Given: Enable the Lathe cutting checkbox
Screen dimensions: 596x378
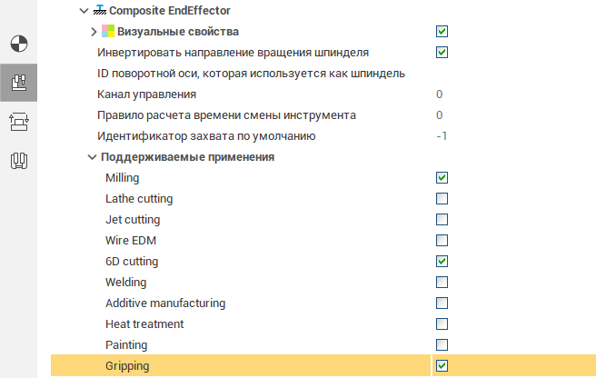Looking at the screenshot, I should click(442, 198).
